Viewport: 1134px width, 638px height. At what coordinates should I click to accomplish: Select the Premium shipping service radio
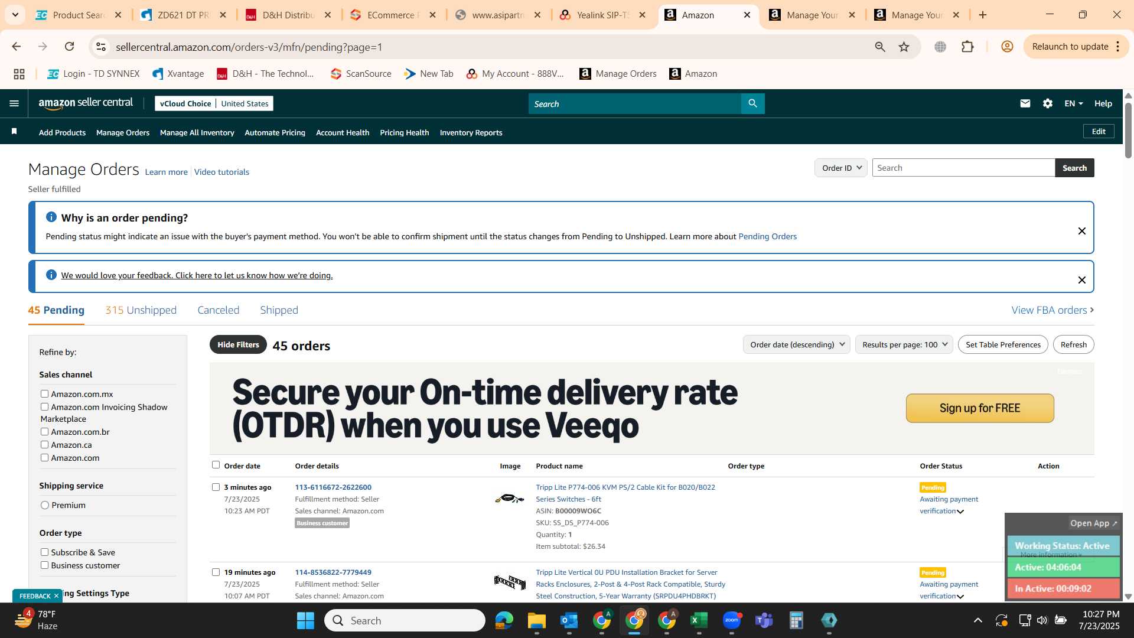coord(45,505)
